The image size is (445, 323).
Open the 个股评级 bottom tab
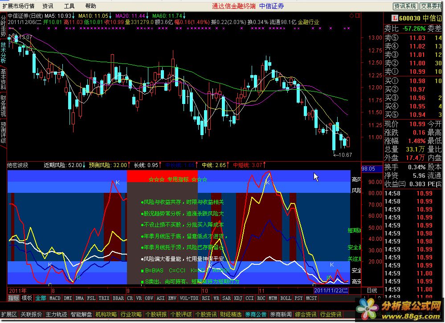coord(181,315)
